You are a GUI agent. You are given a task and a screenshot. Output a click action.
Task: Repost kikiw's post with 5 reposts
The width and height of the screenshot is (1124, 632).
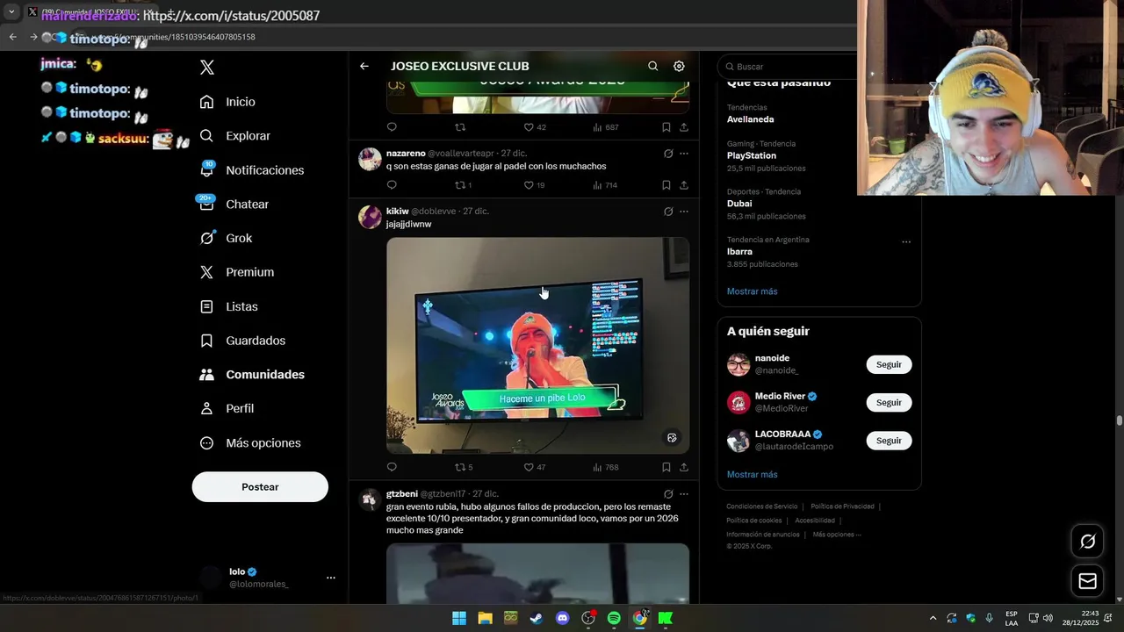[463, 467]
